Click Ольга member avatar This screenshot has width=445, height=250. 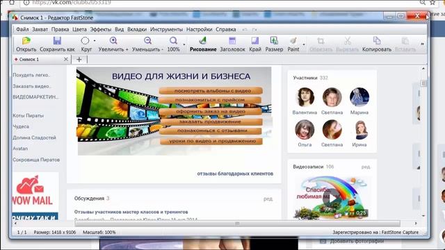[x=305, y=130]
